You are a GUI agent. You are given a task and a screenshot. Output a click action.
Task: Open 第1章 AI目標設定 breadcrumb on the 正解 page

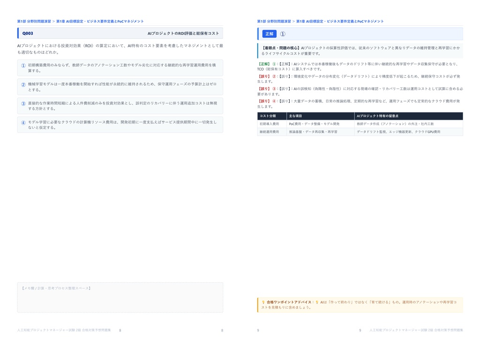click(x=340, y=22)
